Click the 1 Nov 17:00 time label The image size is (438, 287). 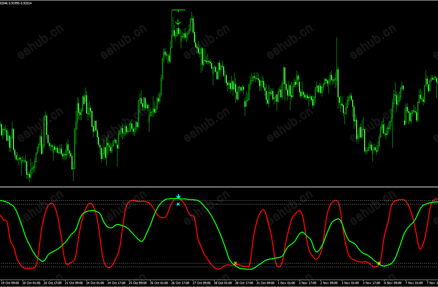[308, 283]
